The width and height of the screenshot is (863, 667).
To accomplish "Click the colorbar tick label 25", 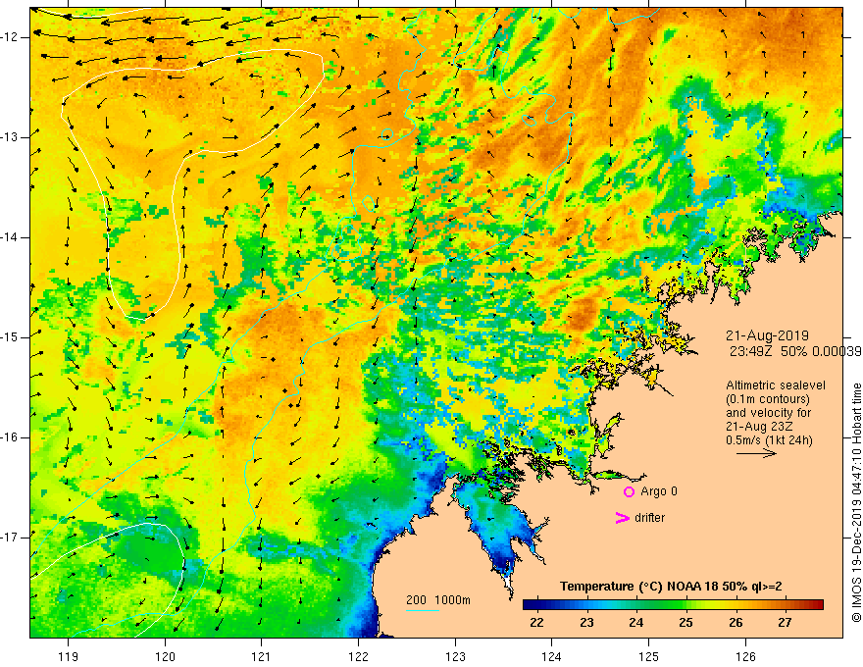I will pyautogui.click(x=685, y=623).
